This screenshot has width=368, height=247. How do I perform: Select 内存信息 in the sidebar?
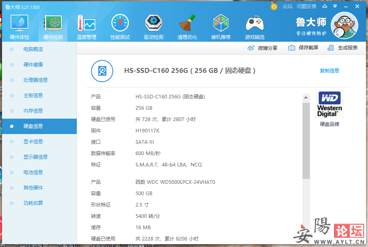click(33, 111)
